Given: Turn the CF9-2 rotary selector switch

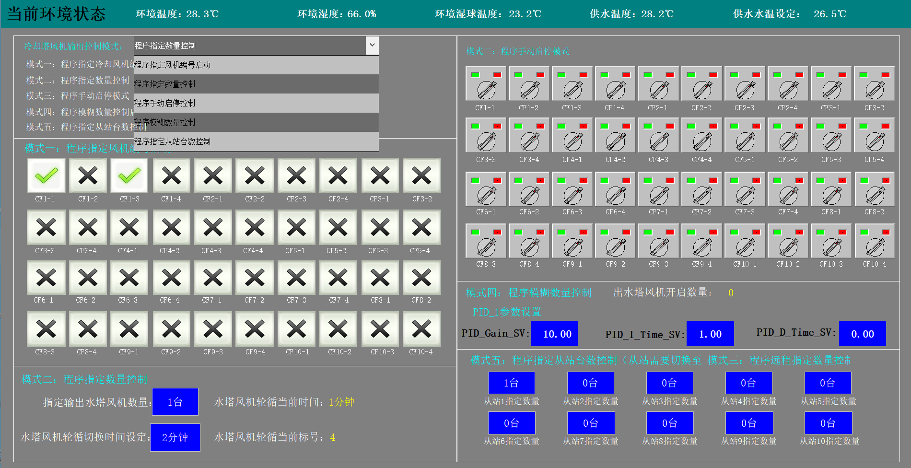Looking at the screenshot, I should (615, 246).
